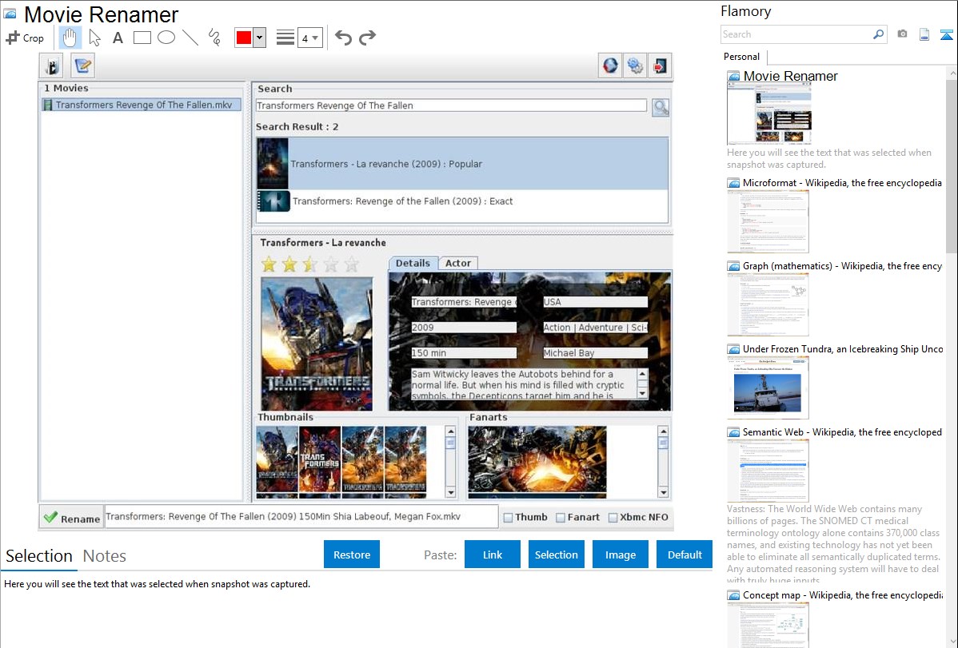Pick the text annotation tool A
The width and height of the screenshot is (958, 648).
(x=118, y=38)
